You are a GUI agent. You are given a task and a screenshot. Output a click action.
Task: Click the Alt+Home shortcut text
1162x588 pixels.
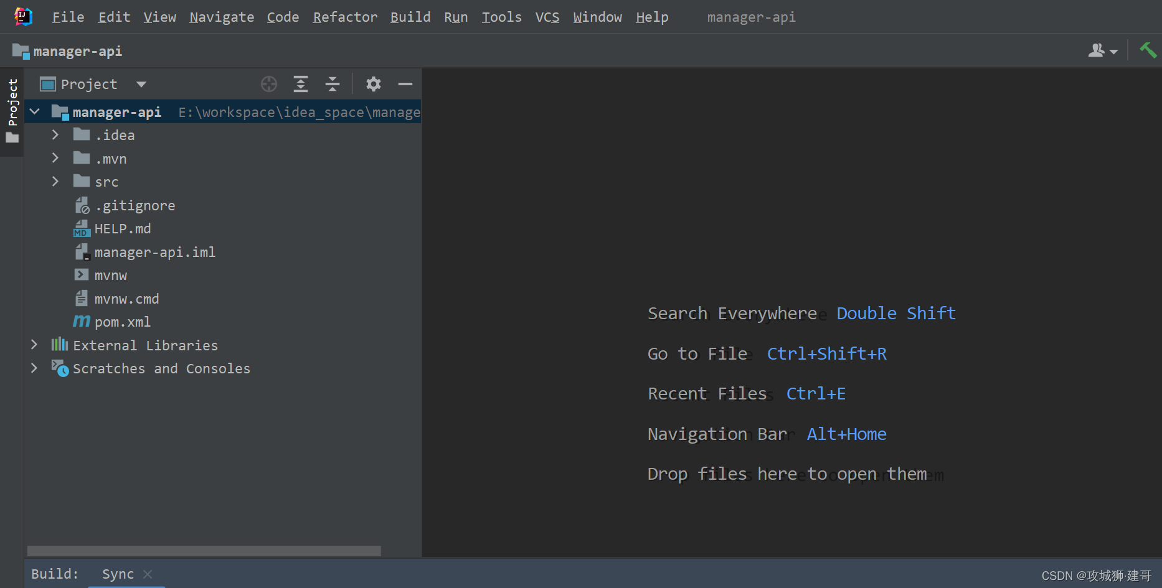coord(847,434)
